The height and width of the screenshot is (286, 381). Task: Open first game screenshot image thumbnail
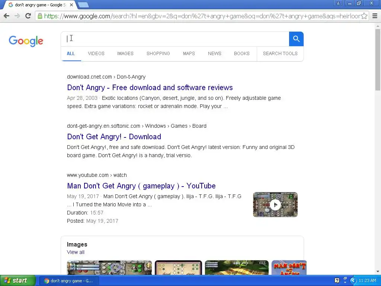click(109, 267)
